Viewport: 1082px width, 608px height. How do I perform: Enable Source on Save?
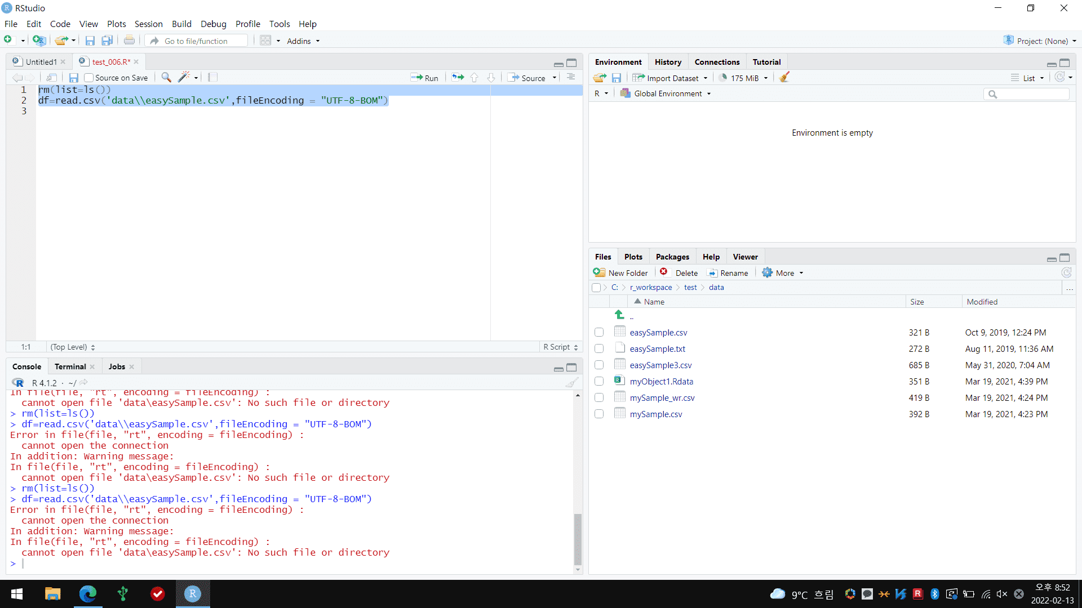[88, 78]
